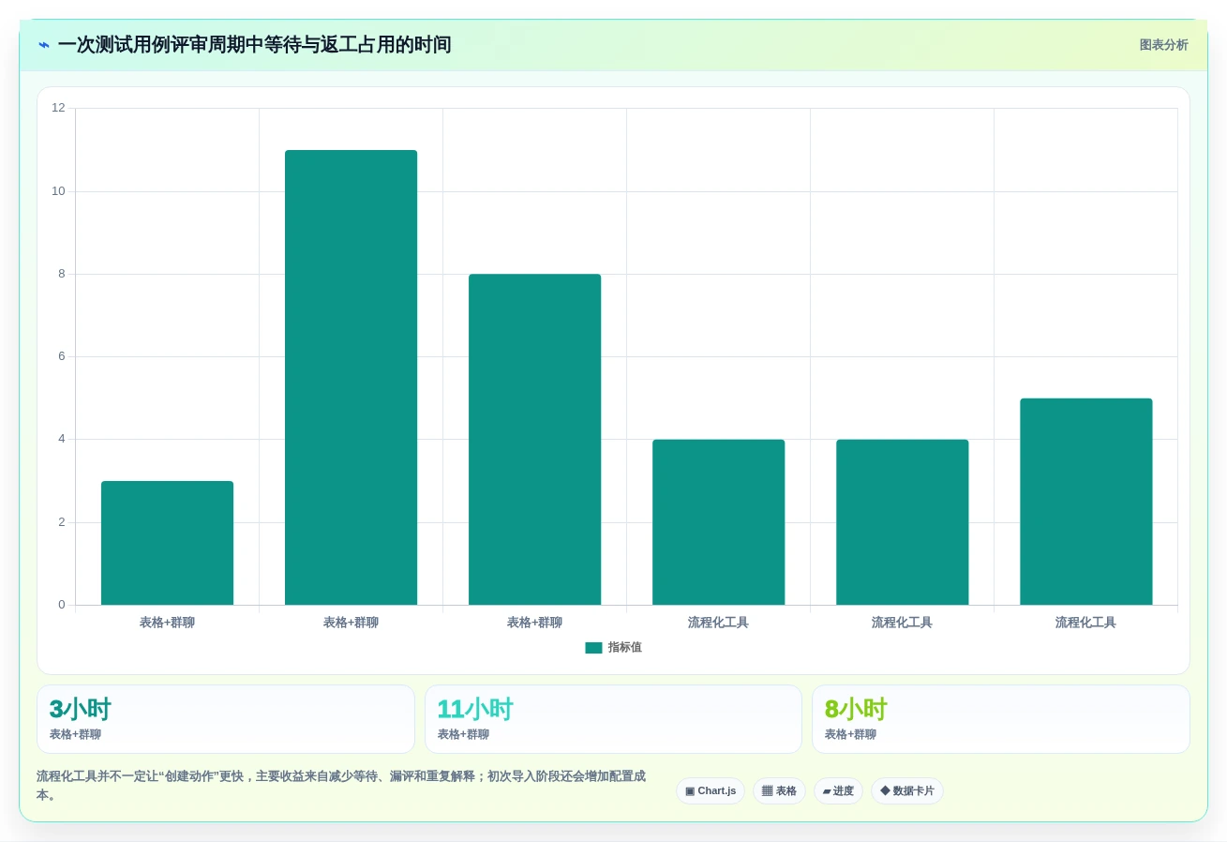Screen dimensions: 1227x842
Task: Click the bar with value 8
Action: point(535,440)
